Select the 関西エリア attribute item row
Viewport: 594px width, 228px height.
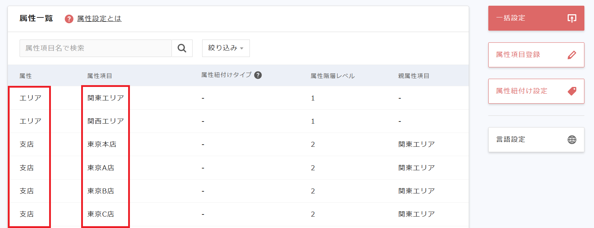click(x=106, y=121)
